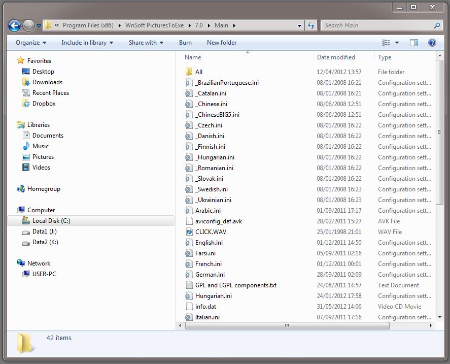Click the search magnifier icon

point(437,25)
